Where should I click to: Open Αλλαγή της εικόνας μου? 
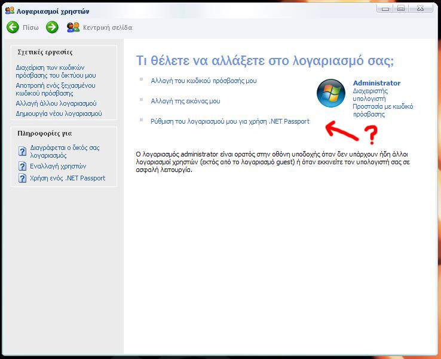point(185,101)
